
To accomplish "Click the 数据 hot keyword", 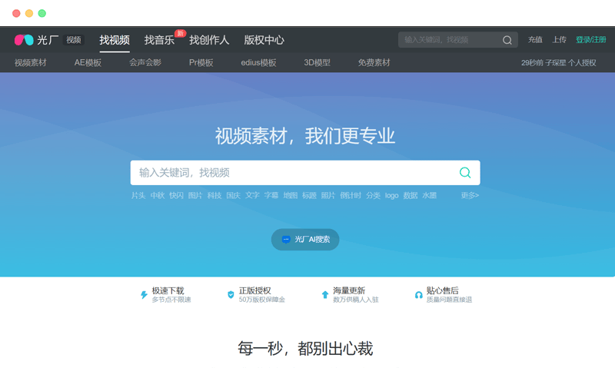I will pyautogui.click(x=411, y=195).
